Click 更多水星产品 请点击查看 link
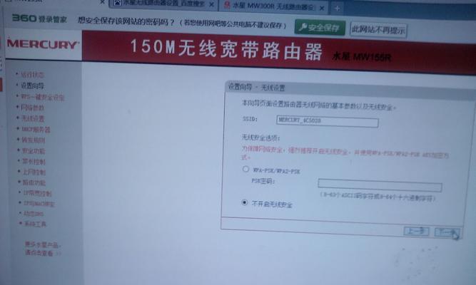Screen dimensions: 476x285 (x=43, y=249)
